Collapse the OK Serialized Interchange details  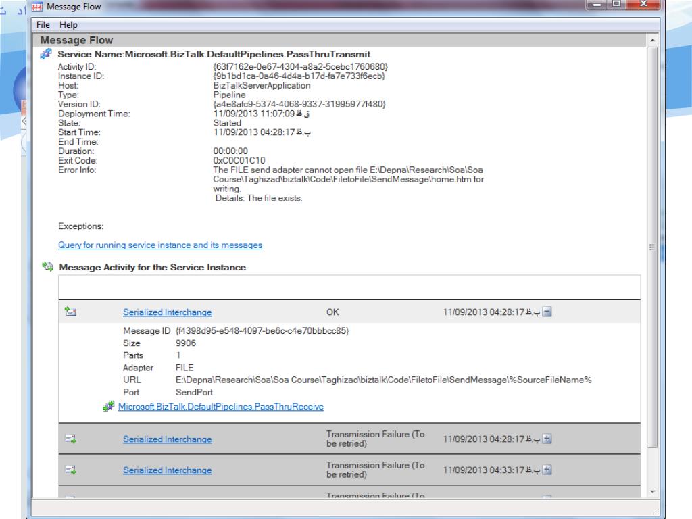547,312
